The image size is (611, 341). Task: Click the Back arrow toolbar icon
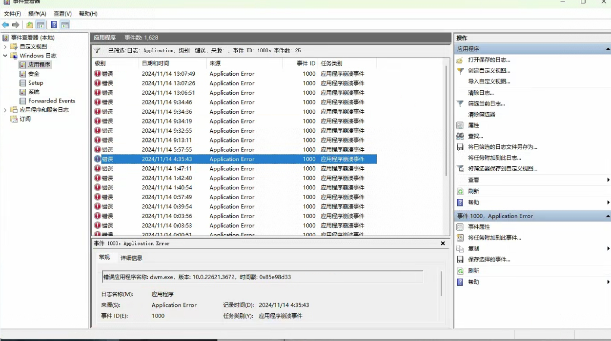5,25
